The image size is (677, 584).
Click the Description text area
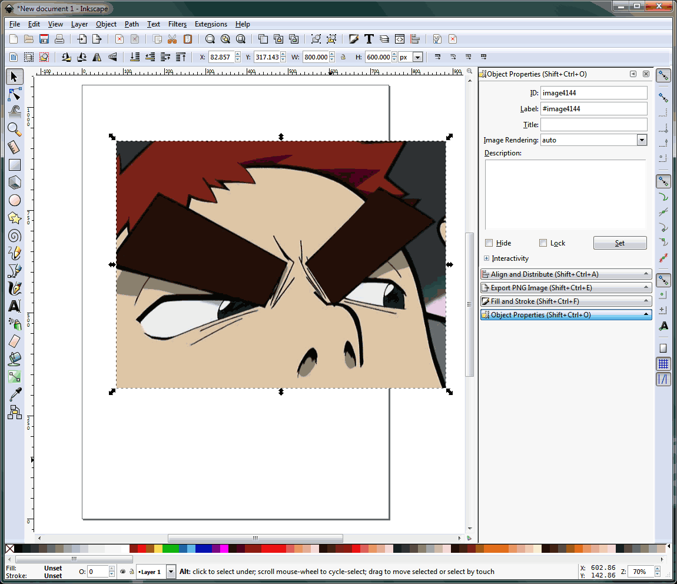(x=565, y=194)
